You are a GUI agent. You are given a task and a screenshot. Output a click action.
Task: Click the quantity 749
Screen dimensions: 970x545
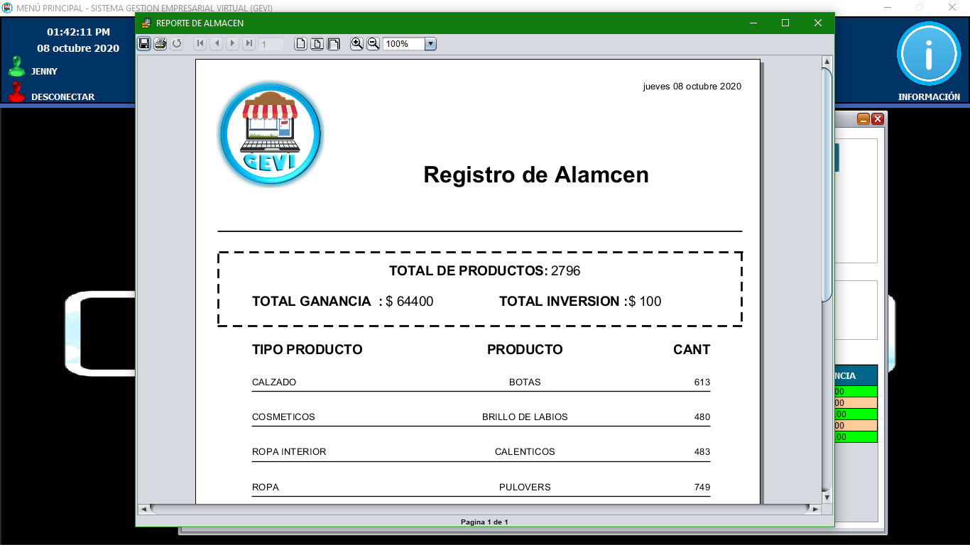pyautogui.click(x=702, y=488)
